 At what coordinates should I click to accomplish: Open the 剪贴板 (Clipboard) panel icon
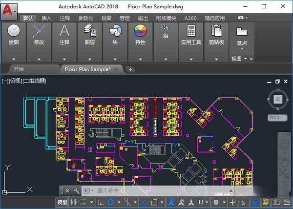coord(216,31)
